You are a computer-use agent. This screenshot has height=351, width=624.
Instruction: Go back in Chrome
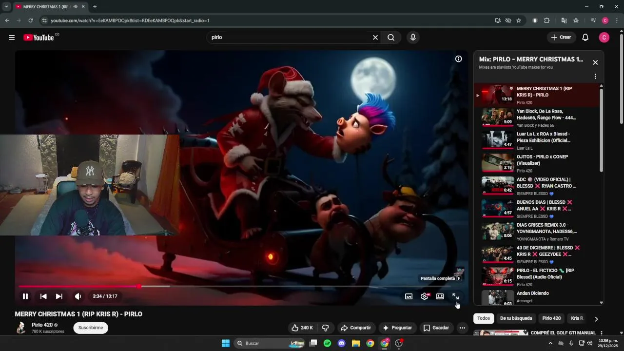(x=7, y=20)
